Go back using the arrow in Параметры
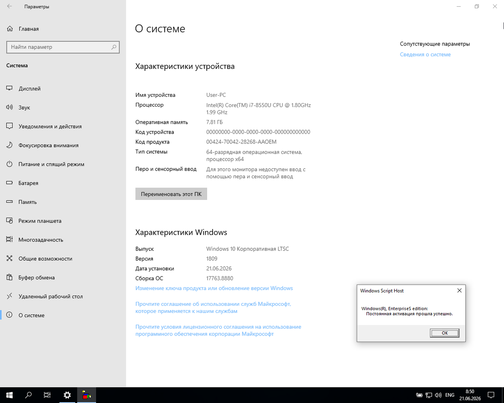This screenshot has width=504, height=403. 9,7
